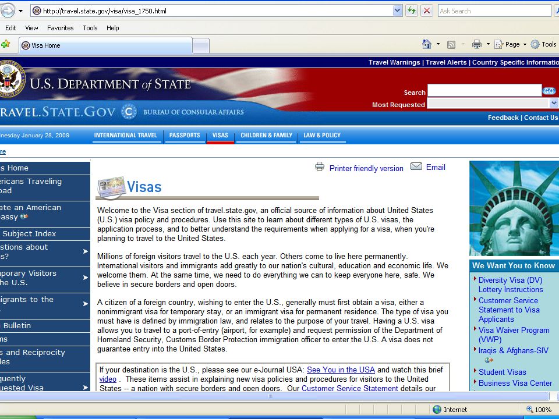
Task: Open See You in the USA link
Action: [x=341, y=370]
